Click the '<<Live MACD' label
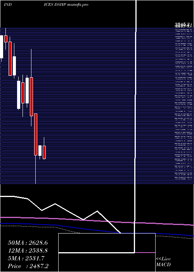 [163, 262]
